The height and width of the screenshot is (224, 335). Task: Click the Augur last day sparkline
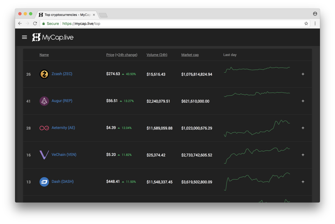pyautogui.click(x=257, y=94)
